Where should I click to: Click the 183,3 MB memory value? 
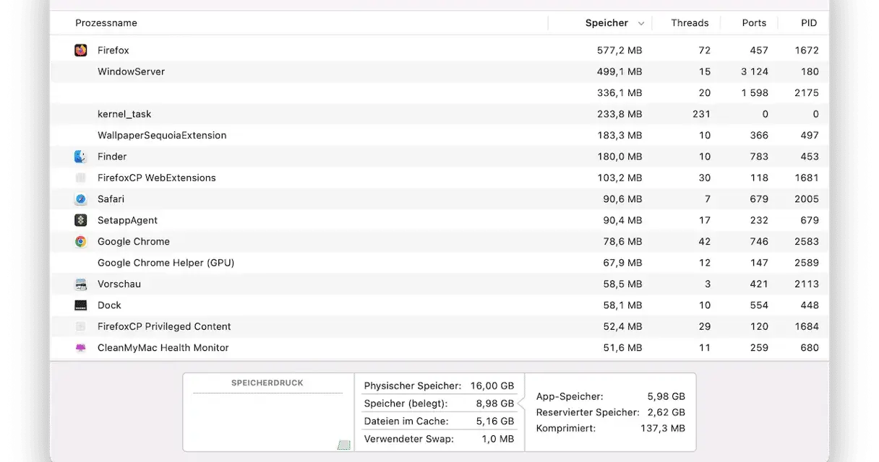click(x=619, y=135)
